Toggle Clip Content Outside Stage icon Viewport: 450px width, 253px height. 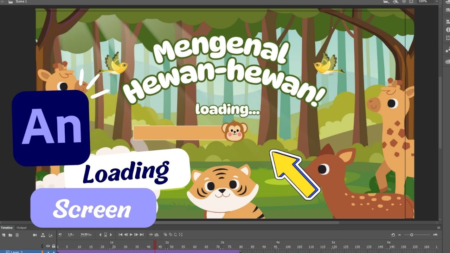411,1
